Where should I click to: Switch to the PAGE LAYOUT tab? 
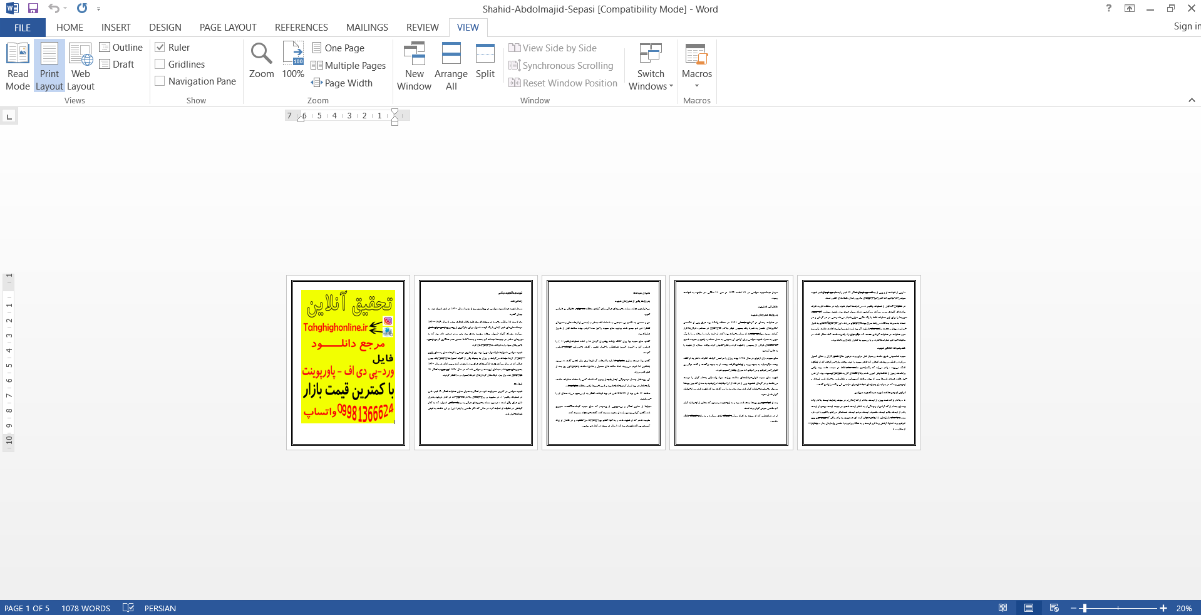(228, 28)
